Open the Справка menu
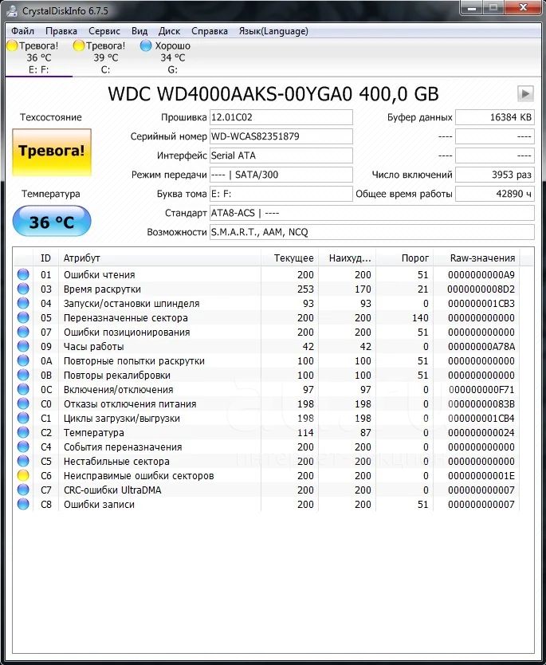Viewport: 546px width, 665px height. (210, 31)
